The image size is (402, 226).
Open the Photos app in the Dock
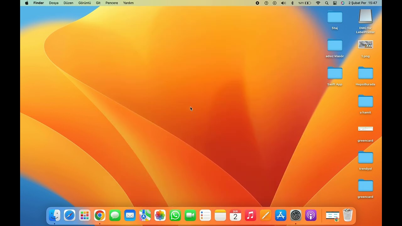point(160,215)
